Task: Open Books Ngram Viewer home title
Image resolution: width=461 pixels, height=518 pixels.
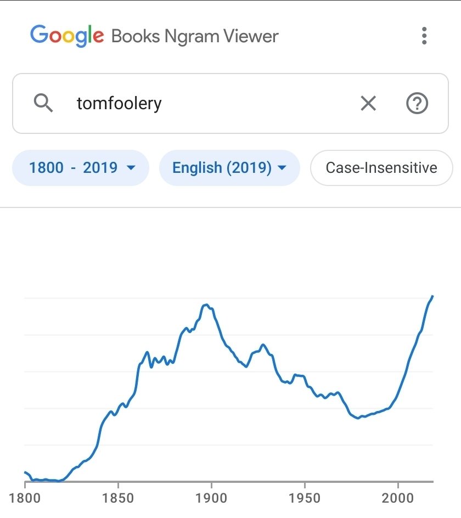Action: 195,36
